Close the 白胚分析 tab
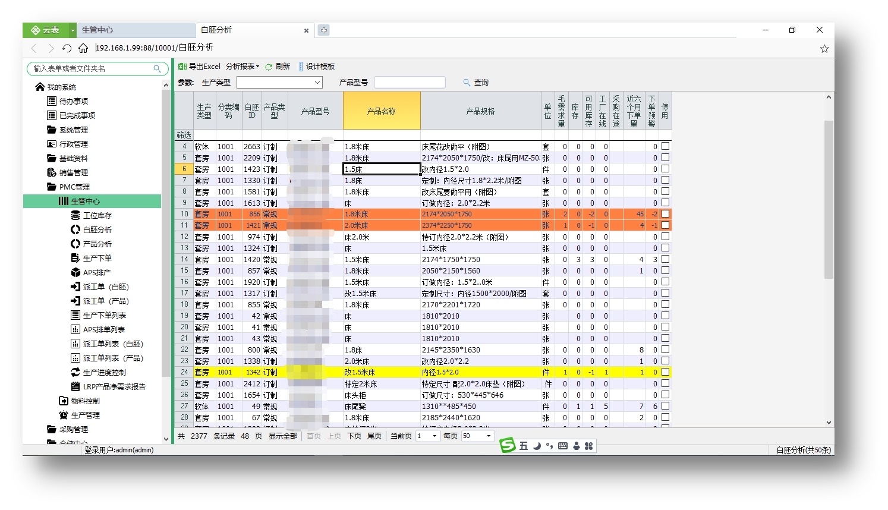 coord(306,30)
